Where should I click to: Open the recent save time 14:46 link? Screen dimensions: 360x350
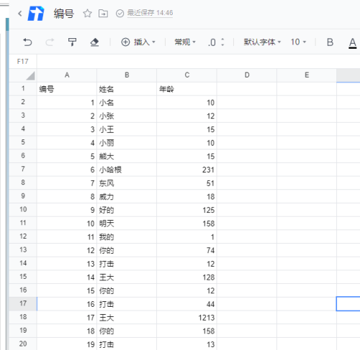coord(150,13)
